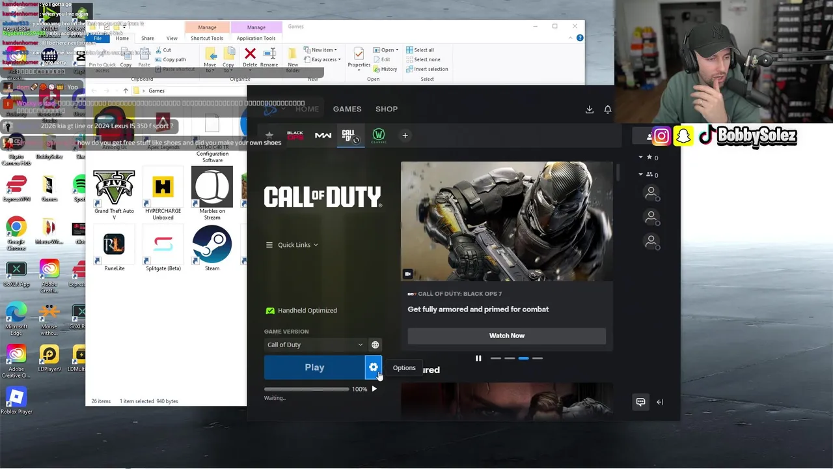Image resolution: width=833 pixels, height=469 pixels.
Task: Select the WoW Classic game icon
Action: click(378, 135)
